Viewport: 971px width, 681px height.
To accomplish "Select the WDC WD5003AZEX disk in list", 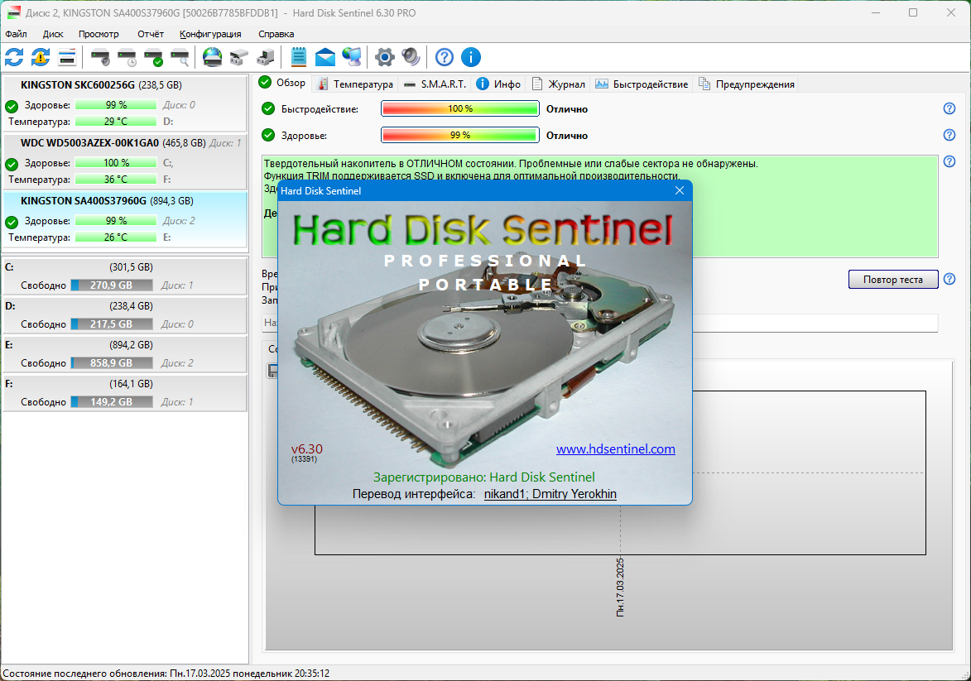I will (124, 161).
